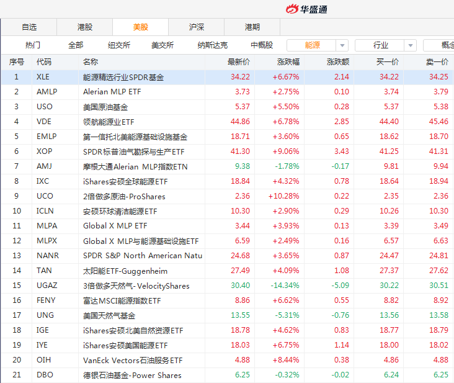Sort by 涨跌额 column header
Viewport: 454px width, 383px height.
coord(338,62)
